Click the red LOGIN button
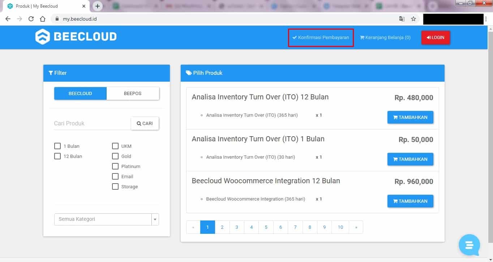 (436, 38)
